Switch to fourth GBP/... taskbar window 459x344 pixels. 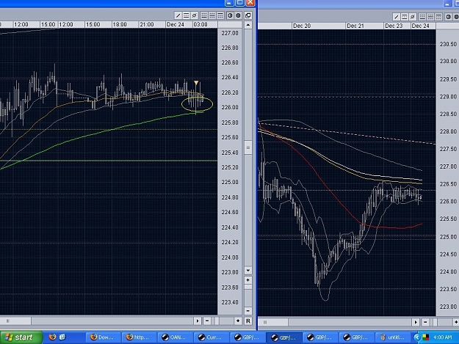[356, 337]
